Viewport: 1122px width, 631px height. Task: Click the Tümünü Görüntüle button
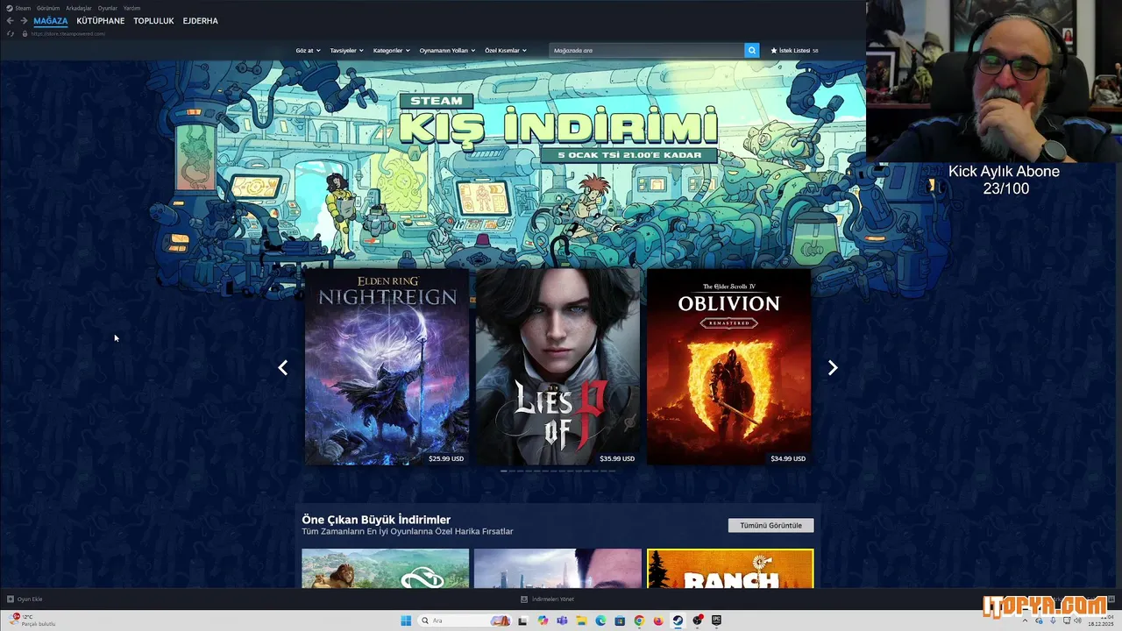[770, 525]
